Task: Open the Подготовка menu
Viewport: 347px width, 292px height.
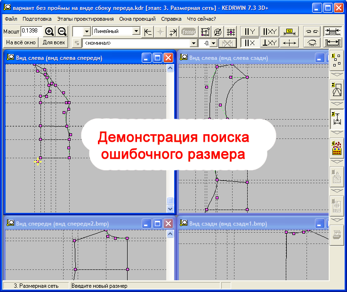Action: pyautogui.click(x=37, y=19)
